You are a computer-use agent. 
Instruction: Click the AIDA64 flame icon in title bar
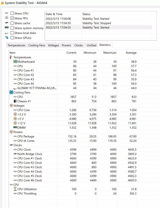click(2, 3)
